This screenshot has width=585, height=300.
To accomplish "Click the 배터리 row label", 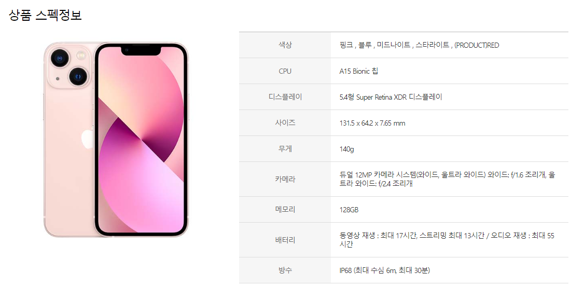I will [x=285, y=240].
